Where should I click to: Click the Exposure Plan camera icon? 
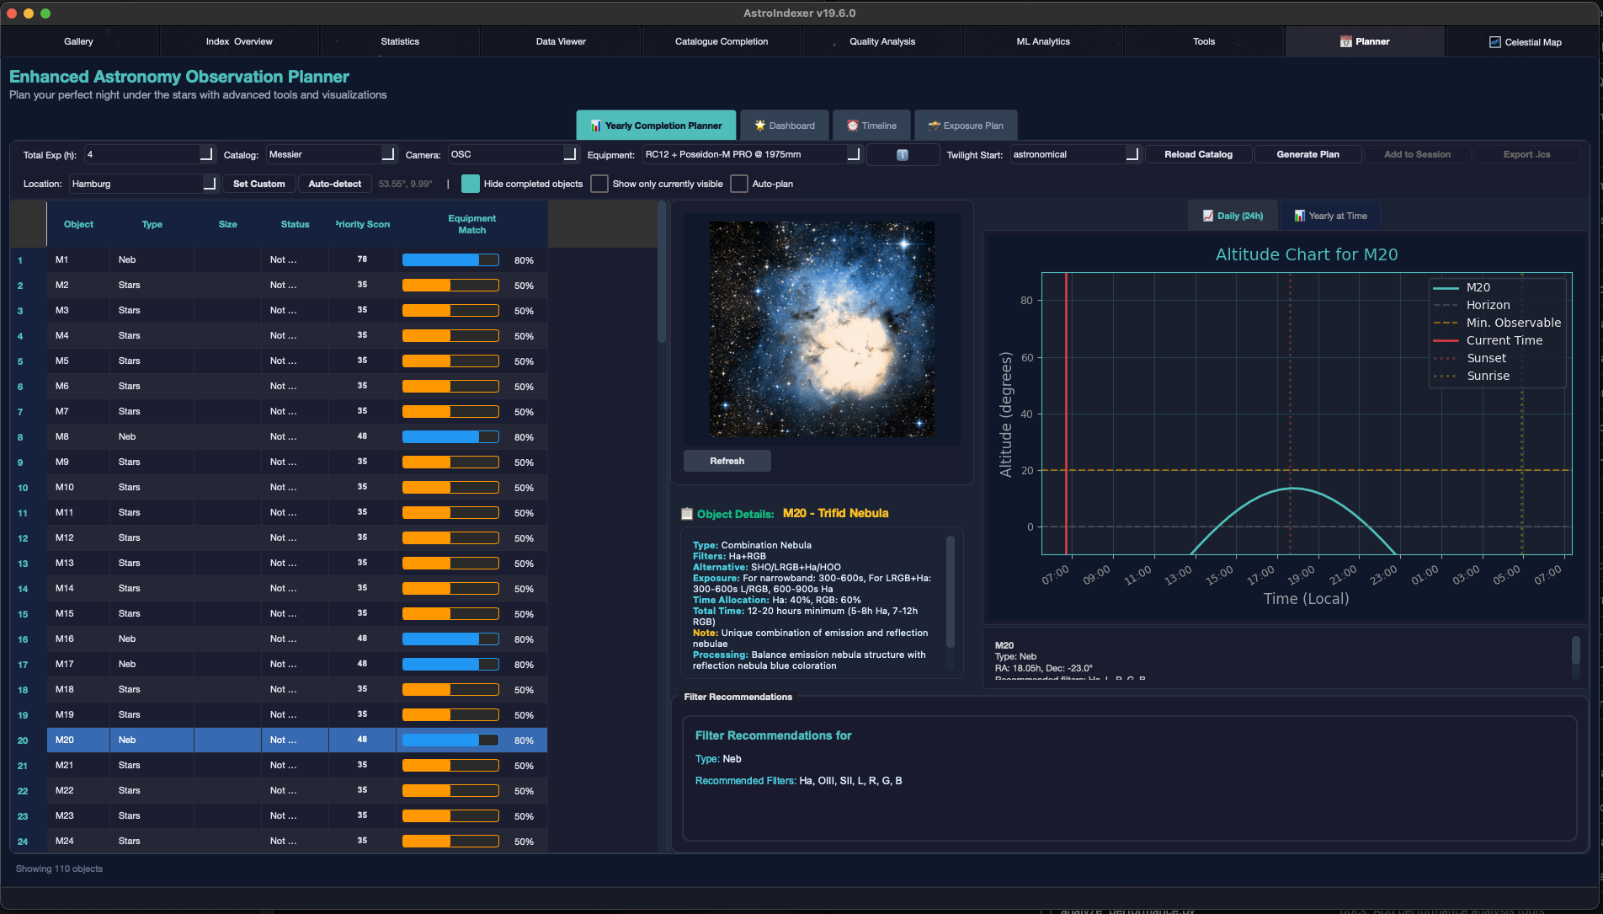click(934, 126)
